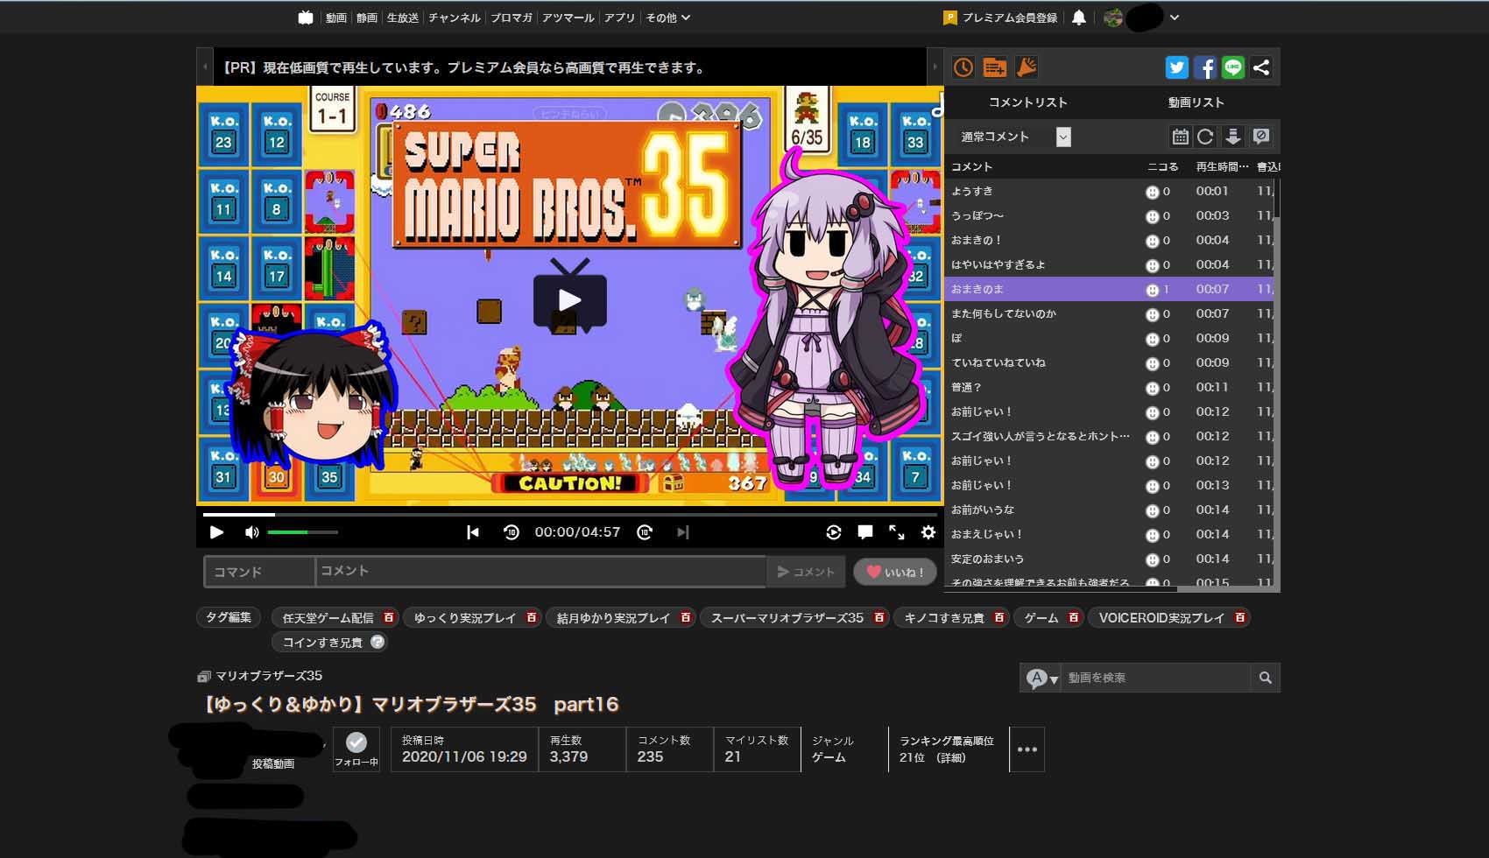Open player settings gear

[928, 532]
